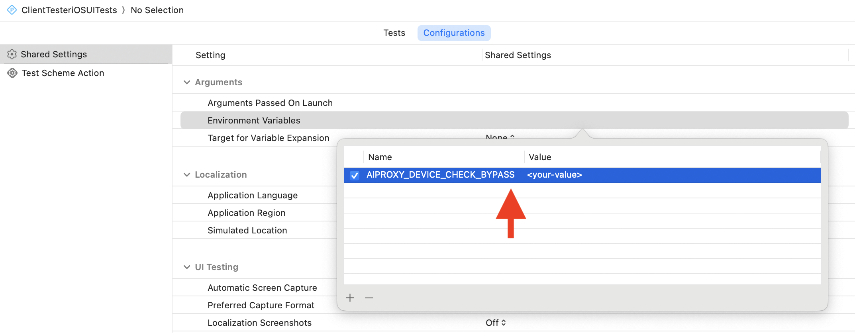
Task: Select the Simulated Location row
Action: click(x=247, y=230)
